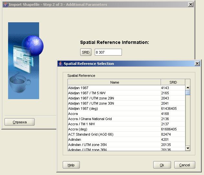Click the SRID value input field

pos(108,52)
